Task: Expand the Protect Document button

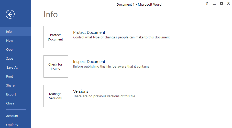Action: point(56,37)
